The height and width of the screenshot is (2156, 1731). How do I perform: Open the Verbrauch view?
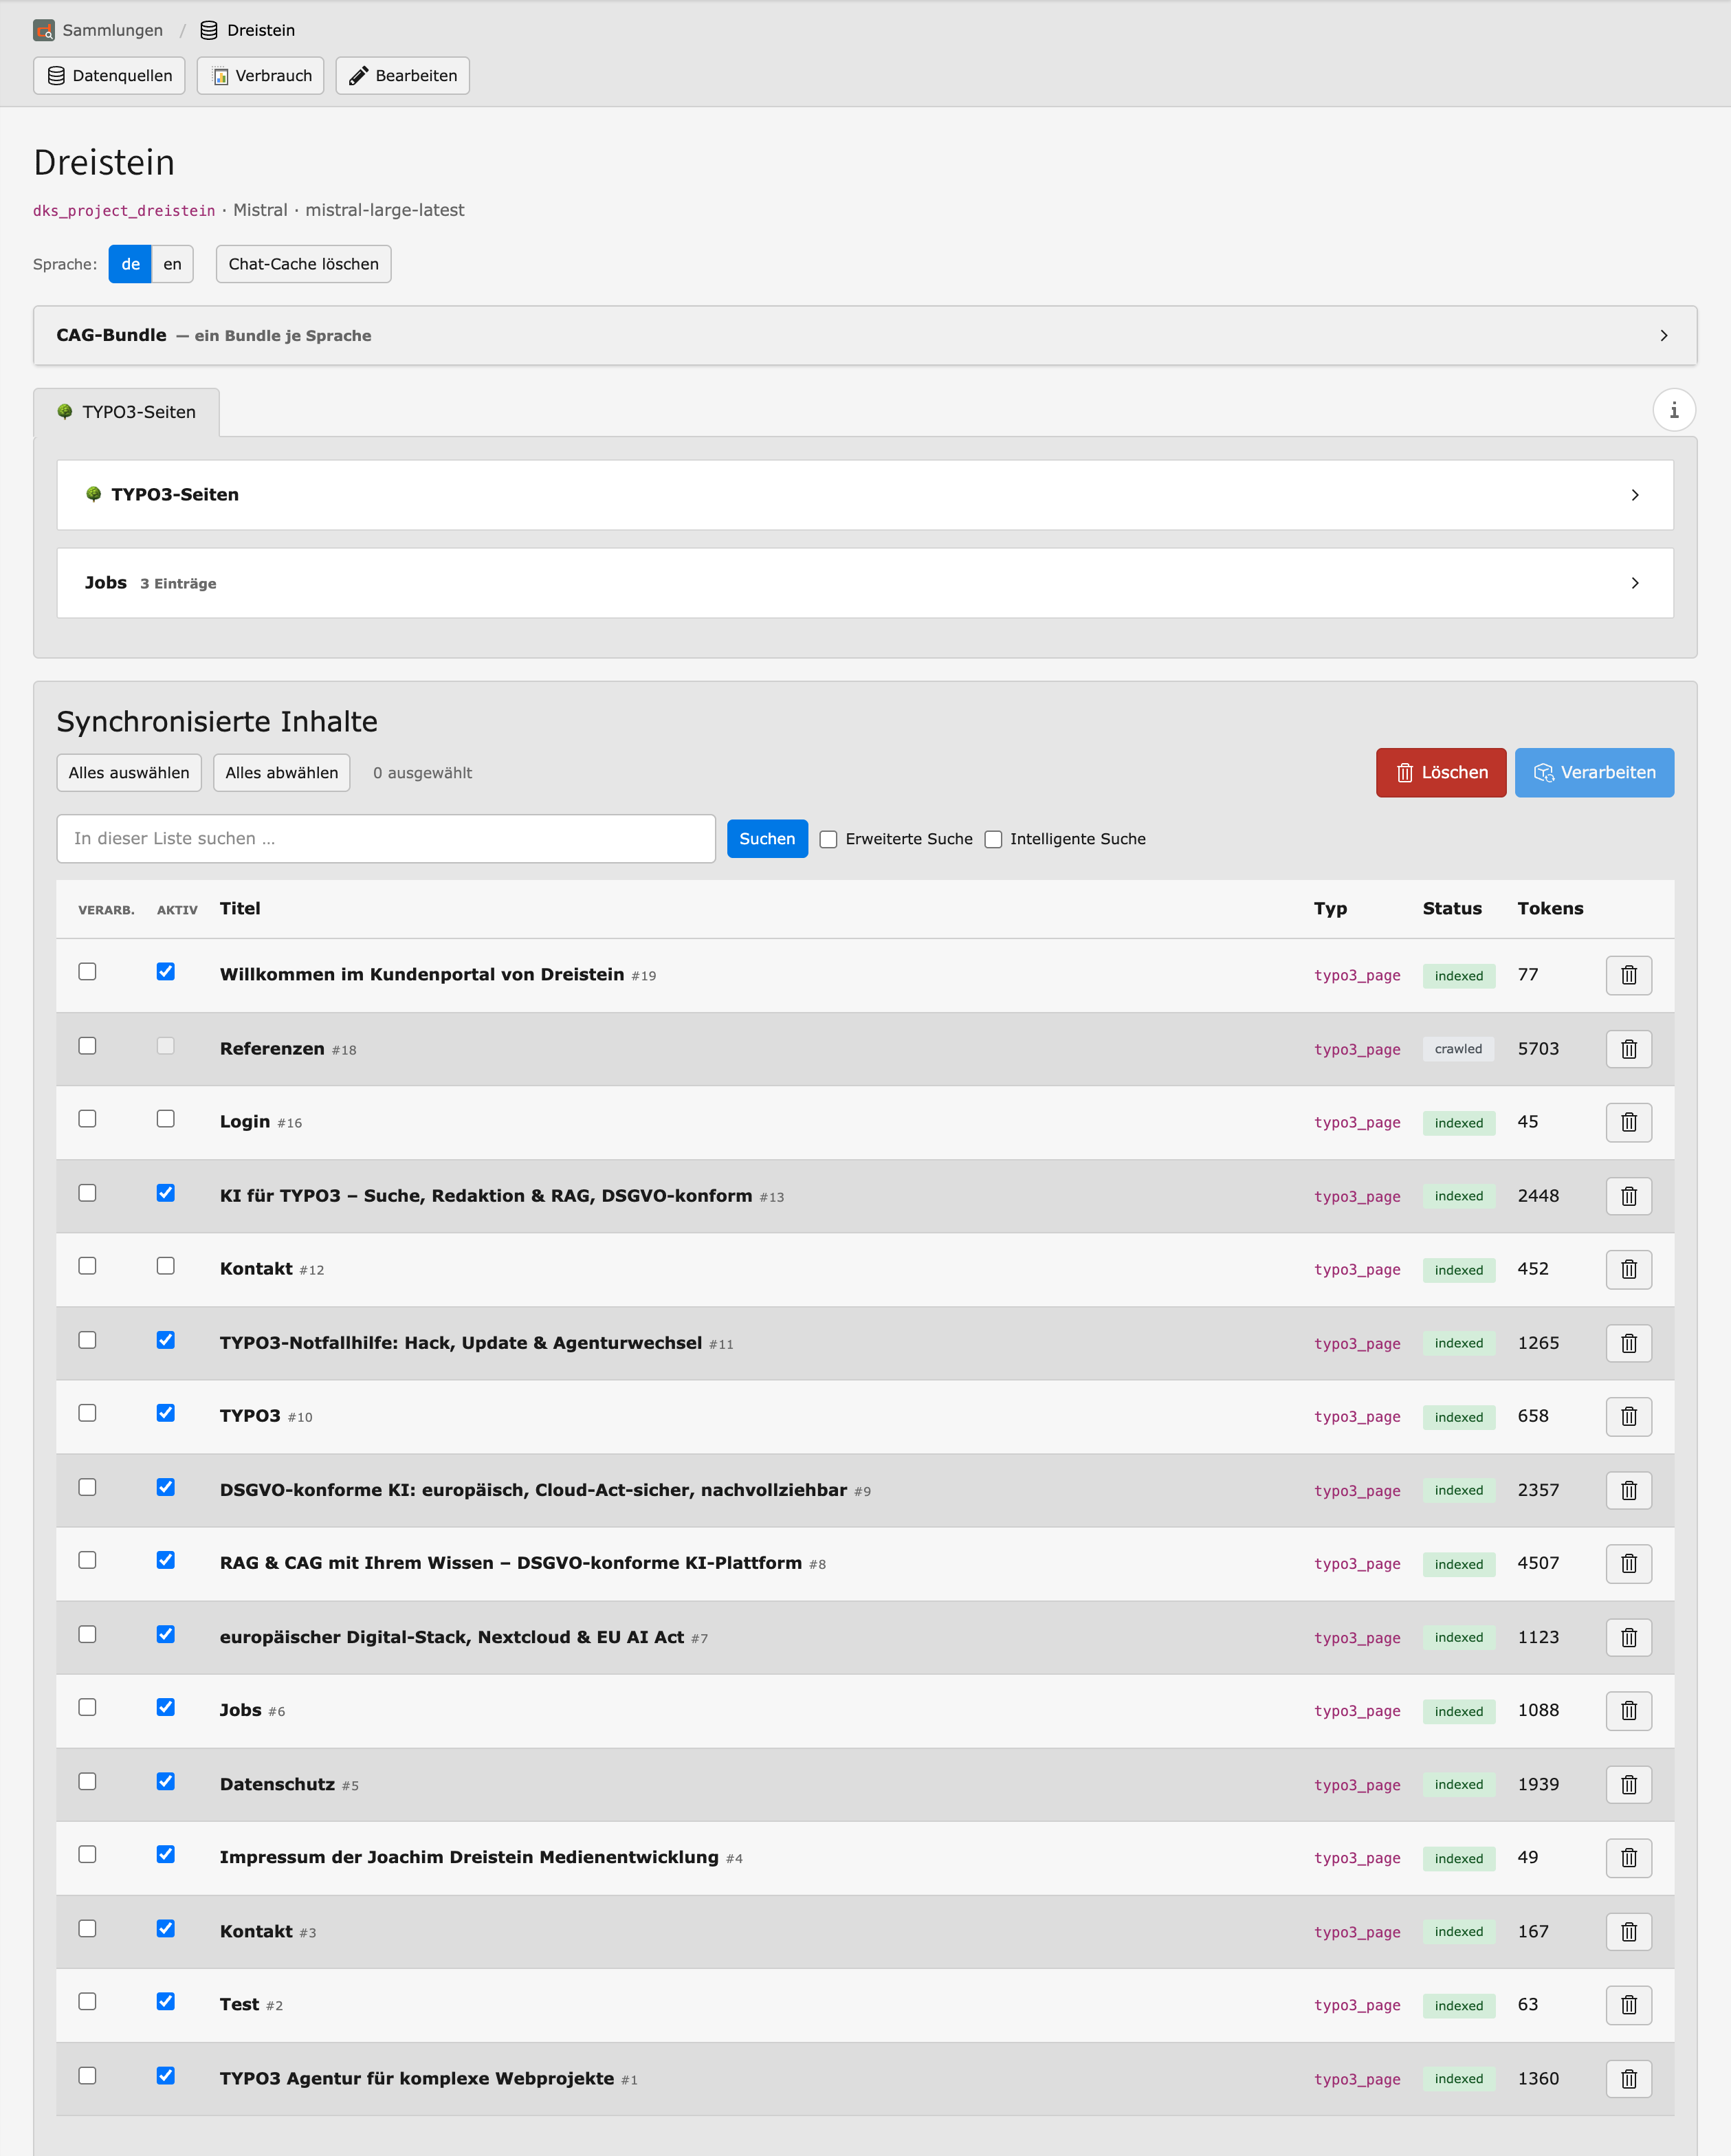tap(260, 76)
